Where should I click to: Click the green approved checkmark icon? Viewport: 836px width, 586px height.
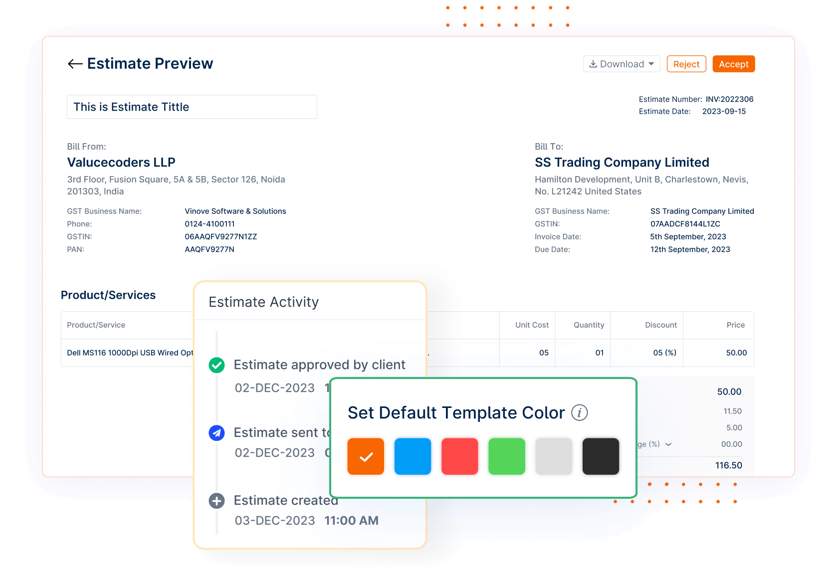(x=216, y=365)
